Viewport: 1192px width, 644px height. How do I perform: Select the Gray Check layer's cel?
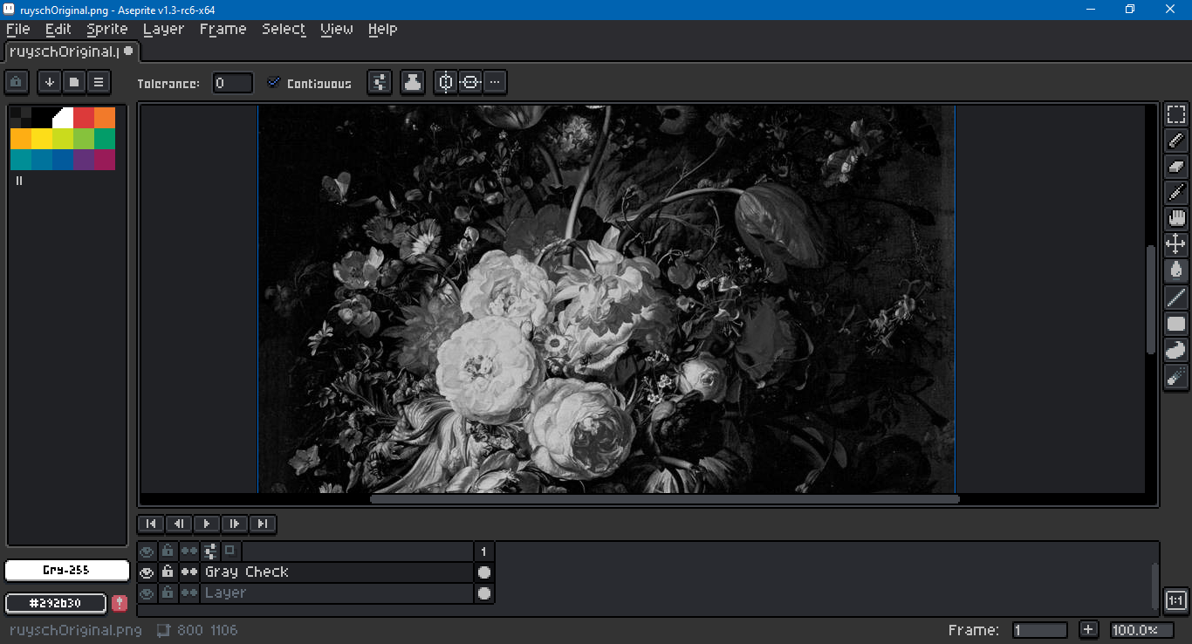pyautogui.click(x=484, y=572)
